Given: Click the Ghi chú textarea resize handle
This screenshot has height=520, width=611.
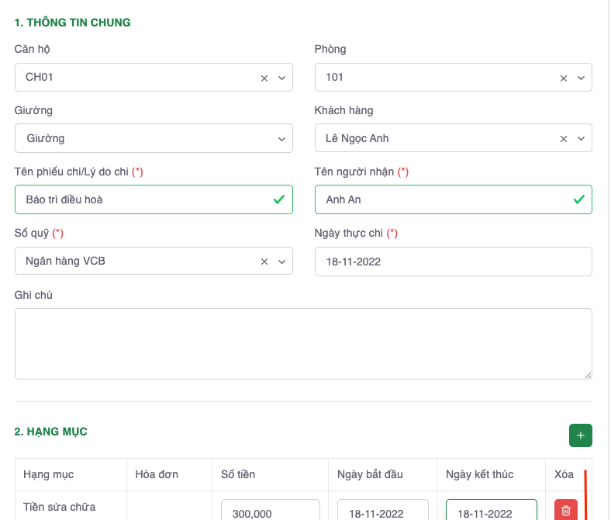Looking at the screenshot, I should (x=587, y=374).
